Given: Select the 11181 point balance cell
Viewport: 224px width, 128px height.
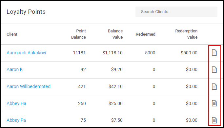Looking at the screenshot, I should click(79, 53).
